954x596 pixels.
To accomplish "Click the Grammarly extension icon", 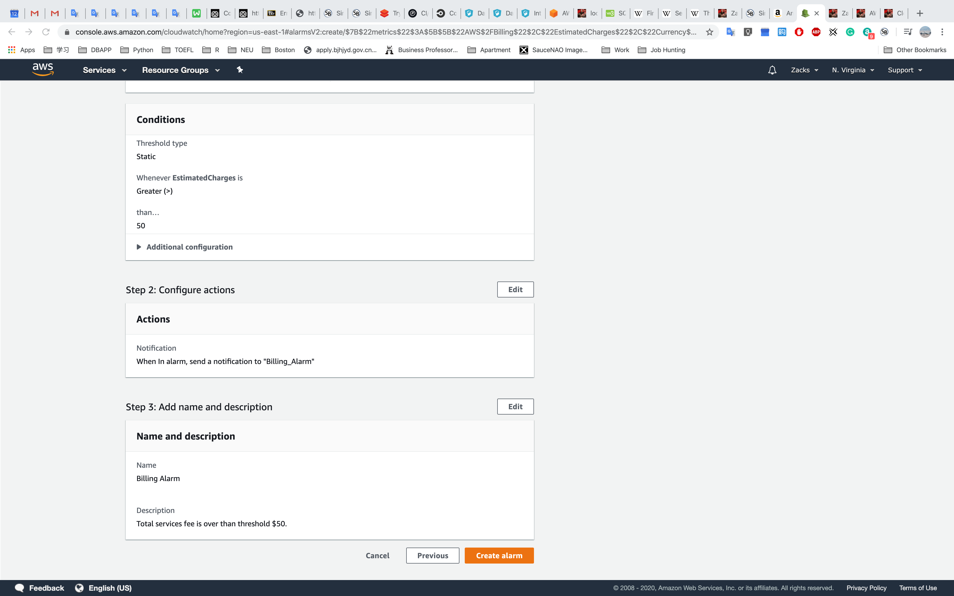I will 850,32.
